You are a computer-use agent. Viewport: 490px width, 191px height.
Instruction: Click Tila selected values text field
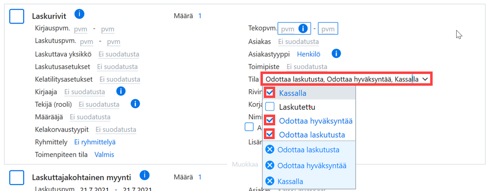point(342,79)
